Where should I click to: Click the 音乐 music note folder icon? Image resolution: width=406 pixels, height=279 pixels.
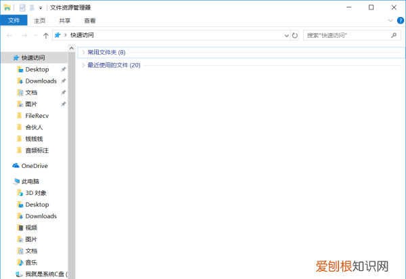point(20,263)
